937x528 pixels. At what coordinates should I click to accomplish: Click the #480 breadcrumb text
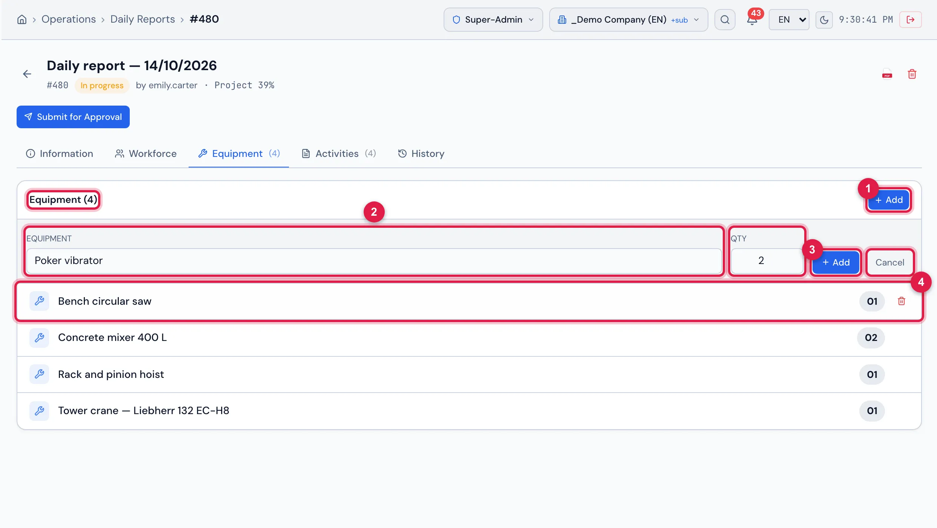pos(204,19)
